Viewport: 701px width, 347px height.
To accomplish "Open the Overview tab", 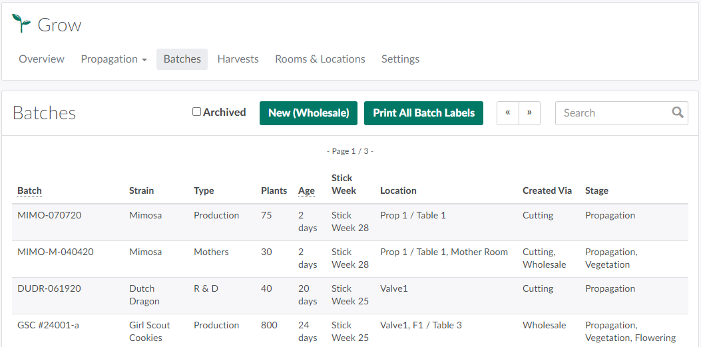I will click(41, 59).
